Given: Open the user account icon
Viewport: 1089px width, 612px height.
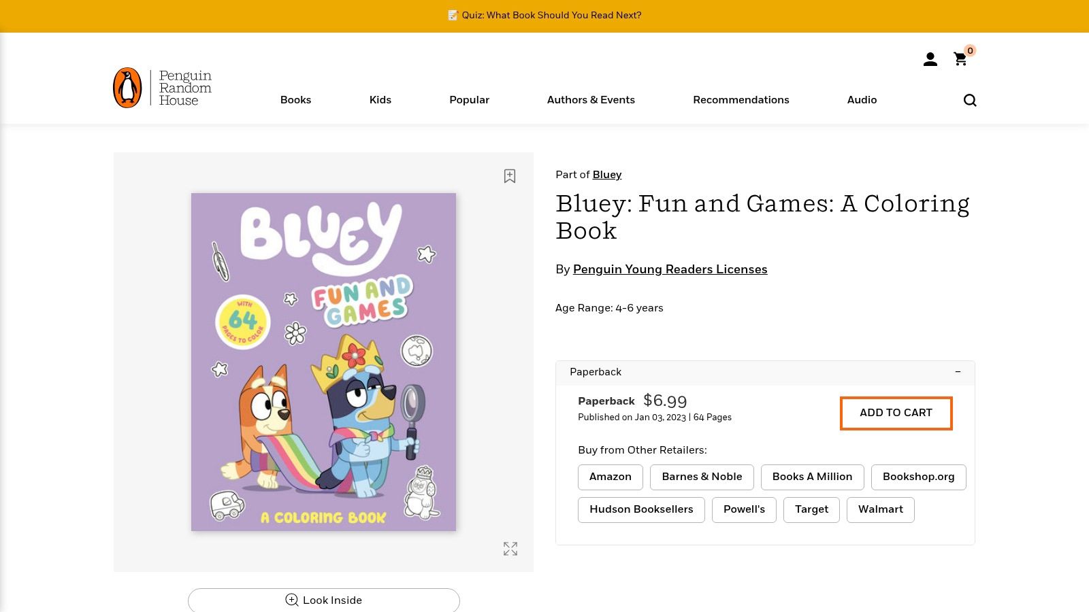Looking at the screenshot, I should coord(930,60).
